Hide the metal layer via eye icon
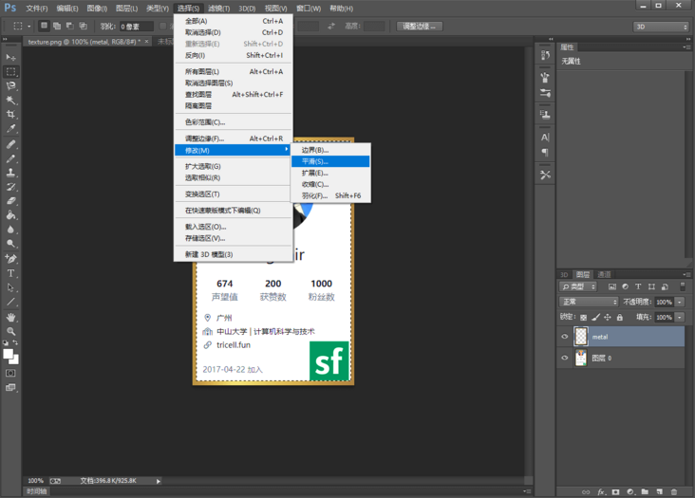Image resolution: width=695 pixels, height=498 pixels. click(x=565, y=337)
